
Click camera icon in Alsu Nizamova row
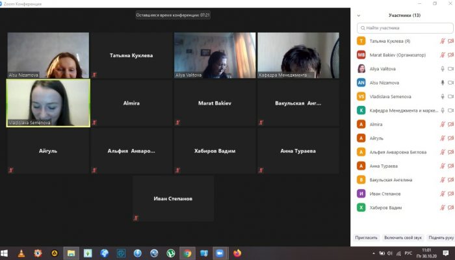(x=450, y=83)
